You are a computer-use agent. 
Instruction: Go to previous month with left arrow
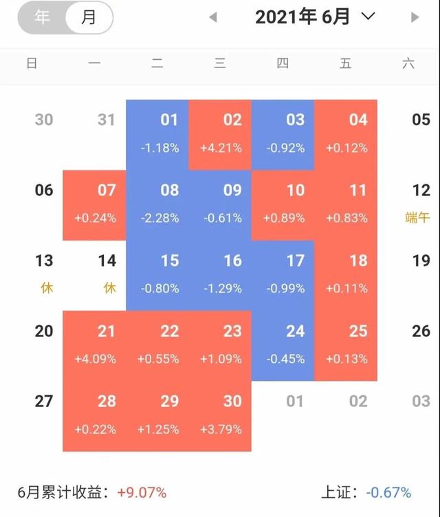click(213, 17)
